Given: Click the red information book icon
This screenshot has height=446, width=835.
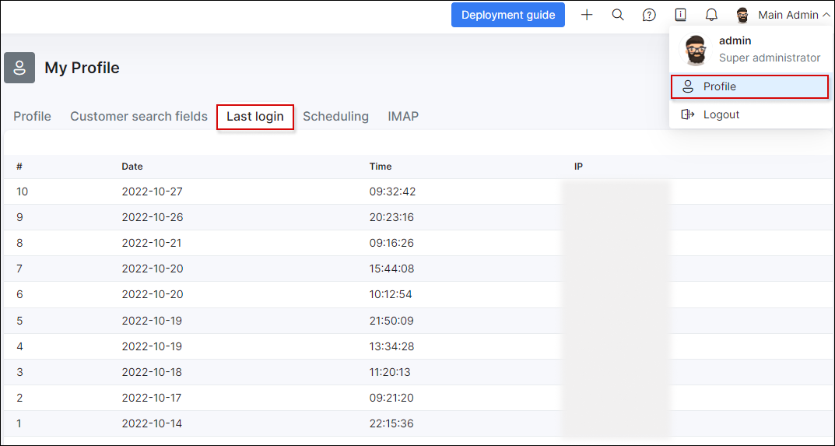Looking at the screenshot, I should pyautogui.click(x=680, y=15).
